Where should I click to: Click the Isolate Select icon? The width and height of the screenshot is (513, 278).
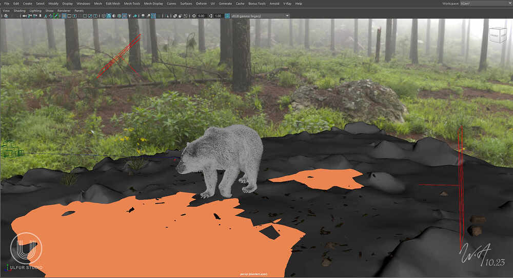click(x=167, y=16)
